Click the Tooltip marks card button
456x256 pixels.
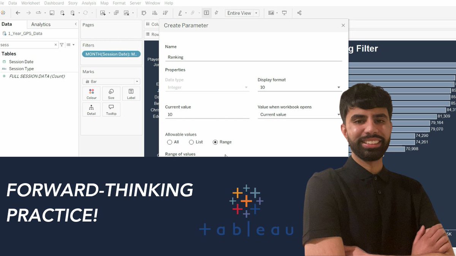coord(111,110)
